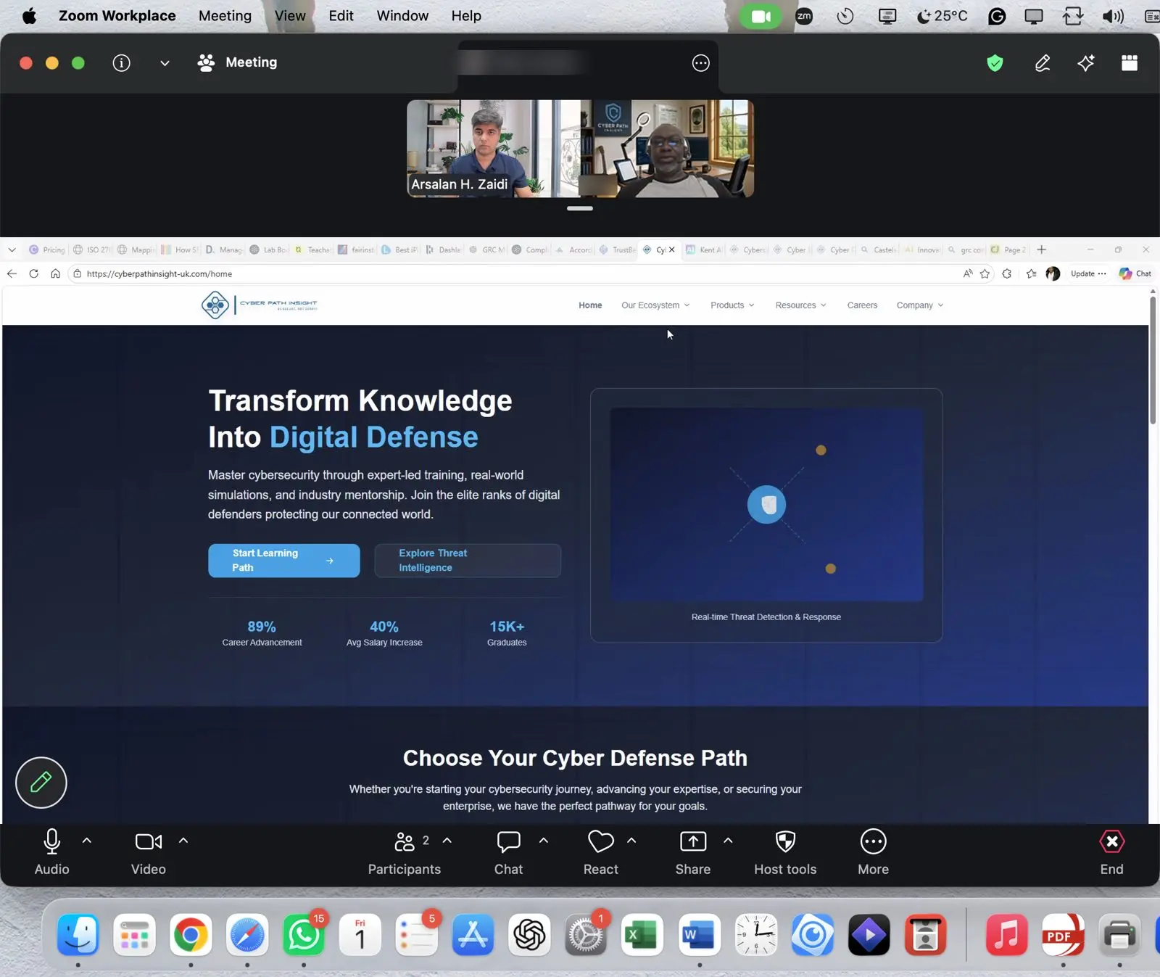Open the Meeting menu in menu bar
The image size is (1160, 977).
pos(225,16)
